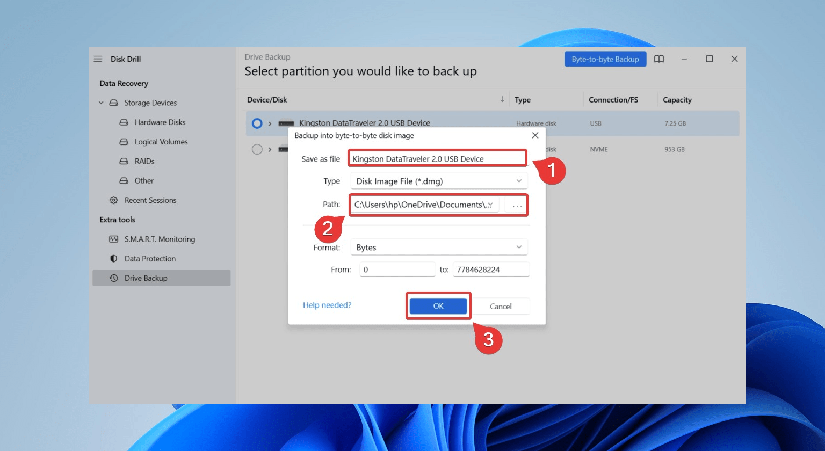The height and width of the screenshot is (451, 825).
Task: Maximize the Disk Drill window
Action: (x=710, y=59)
